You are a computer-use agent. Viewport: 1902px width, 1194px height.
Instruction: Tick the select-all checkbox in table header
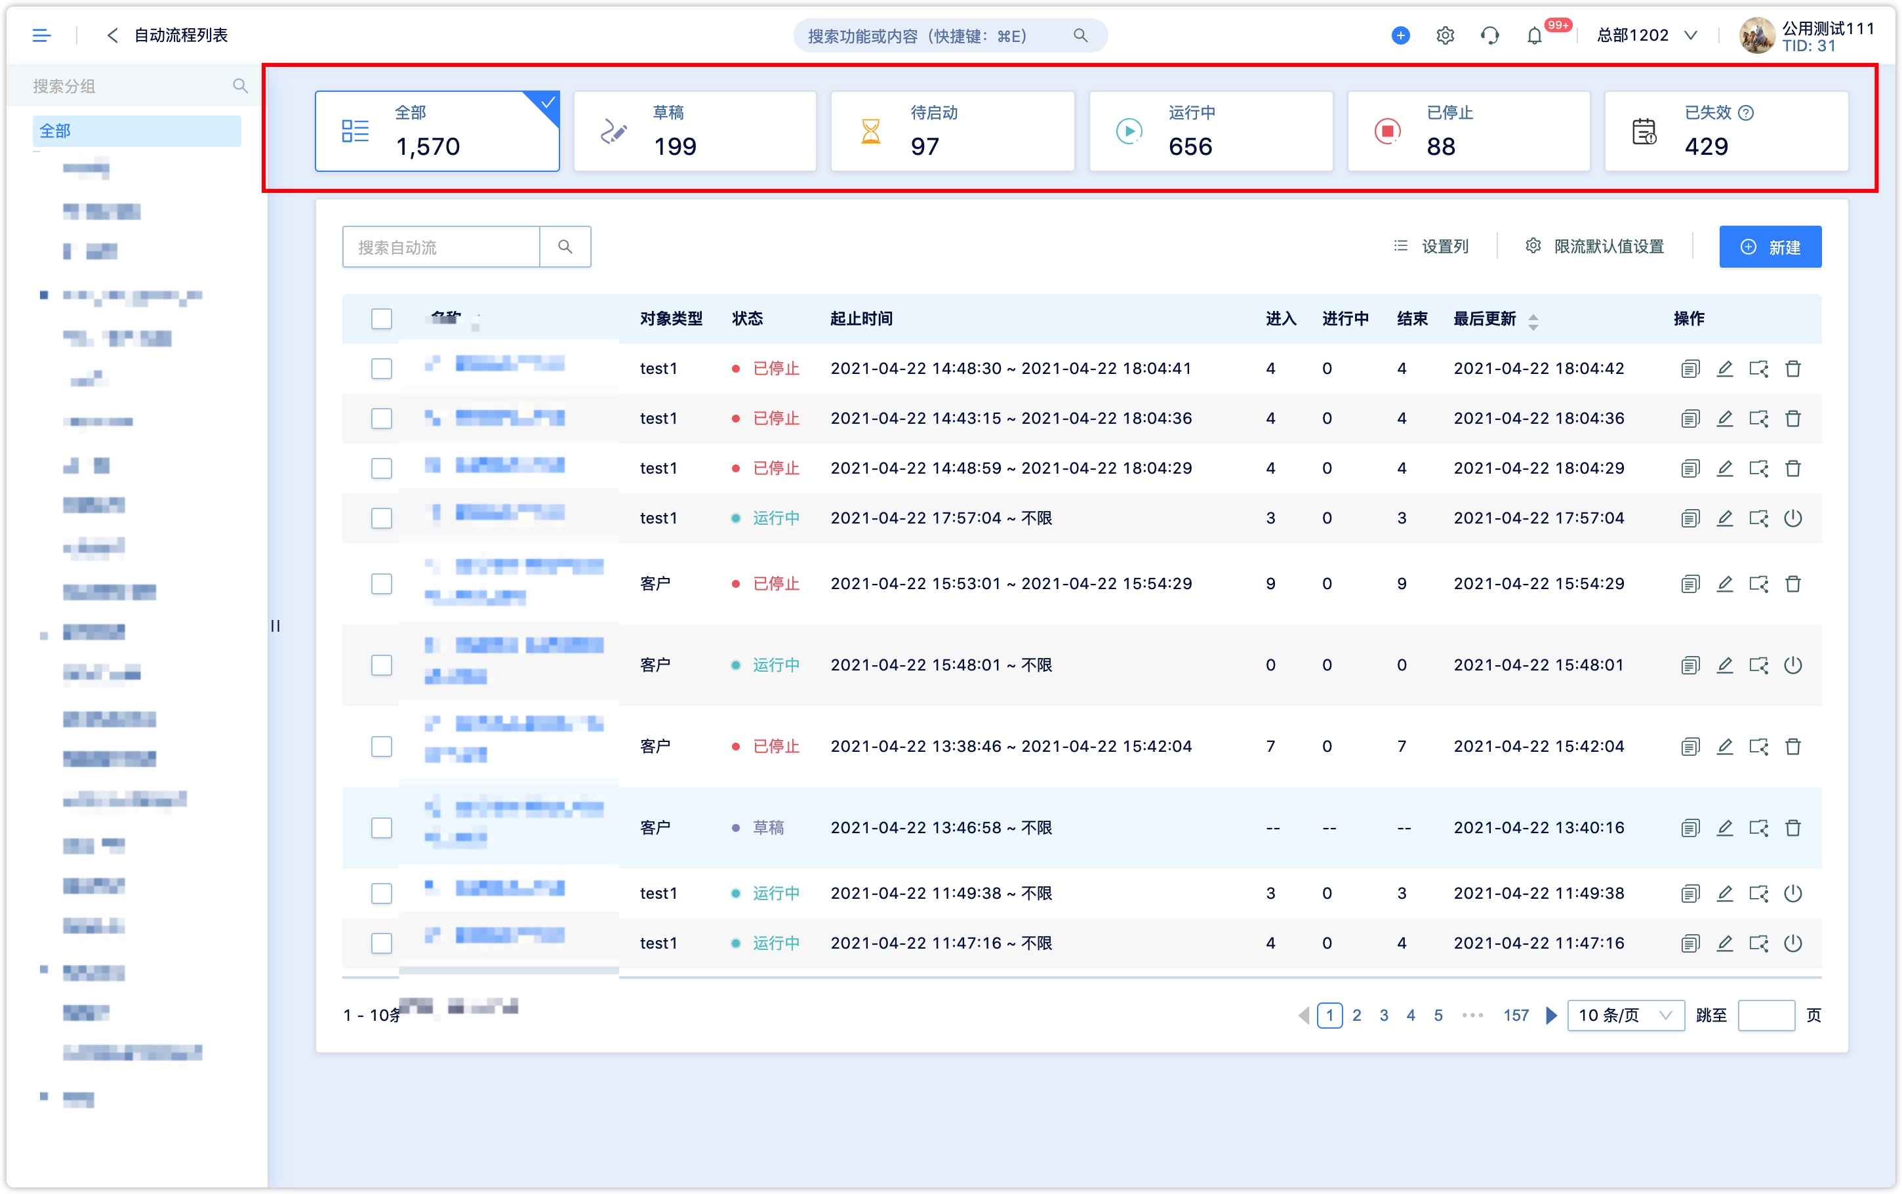coord(381,318)
